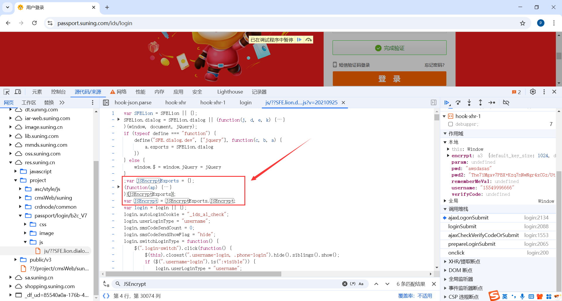
Task: Click the 完成验证 verification button
Action: (x=389, y=48)
